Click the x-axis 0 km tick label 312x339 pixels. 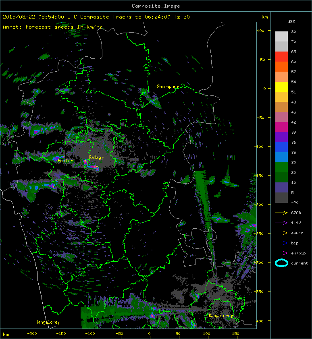[149, 334]
